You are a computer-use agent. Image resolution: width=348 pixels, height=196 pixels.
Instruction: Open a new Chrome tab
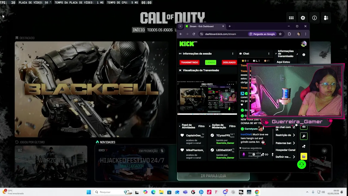click(x=229, y=26)
